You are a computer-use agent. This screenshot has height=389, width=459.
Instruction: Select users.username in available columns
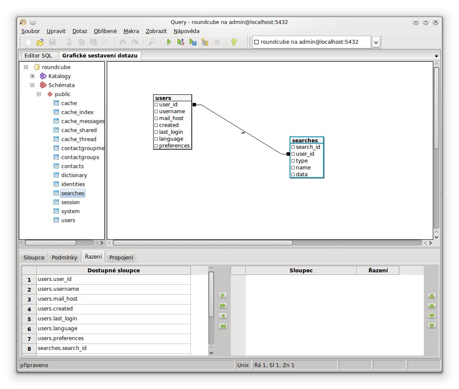coord(114,289)
